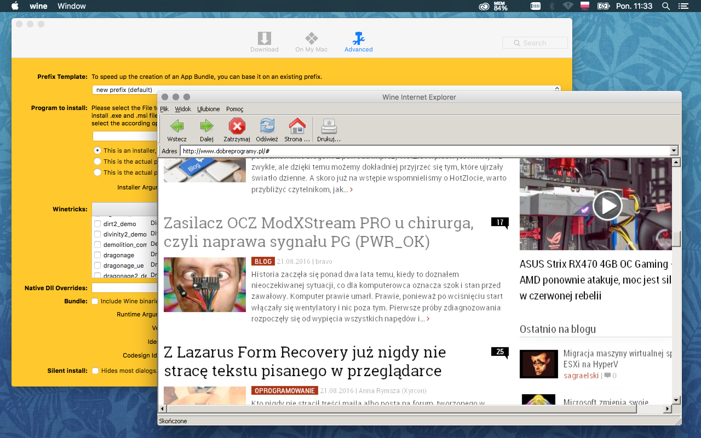Open Spotlight search in menu bar
This screenshot has width=701, height=438.
pyautogui.click(x=666, y=6)
